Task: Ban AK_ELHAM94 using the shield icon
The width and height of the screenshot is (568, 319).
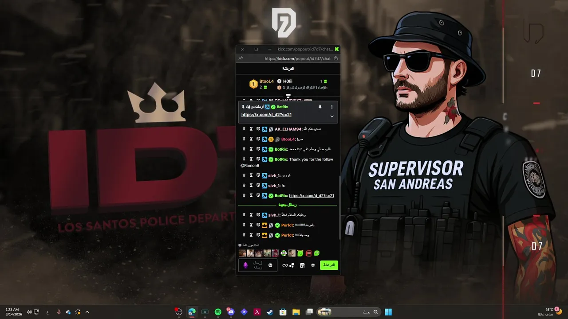Action: click(x=258, y=129)
